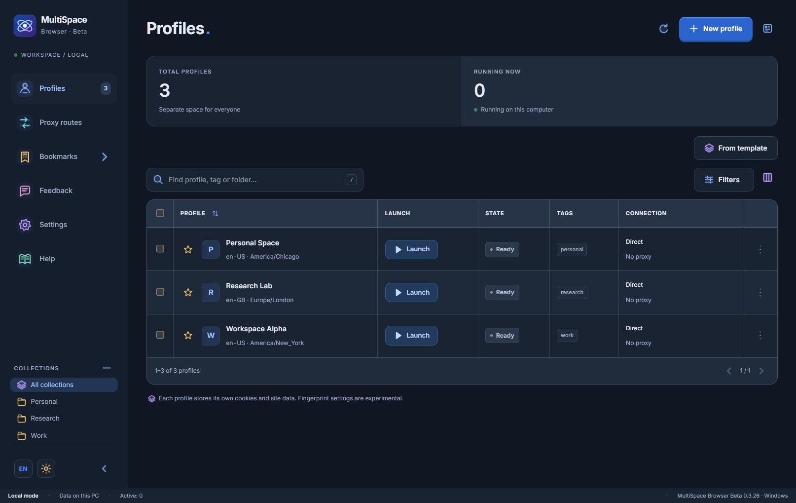796x503 pixels.
Task: Click the Profiles count badge 3
Action: [106, 88]
